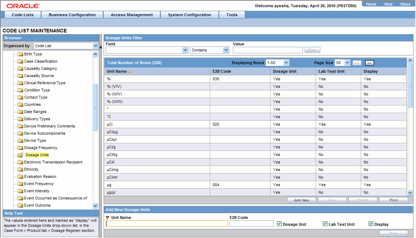This screenshot has height=238, width=416.
Task: Click the Print button
Action: (394, 200)
